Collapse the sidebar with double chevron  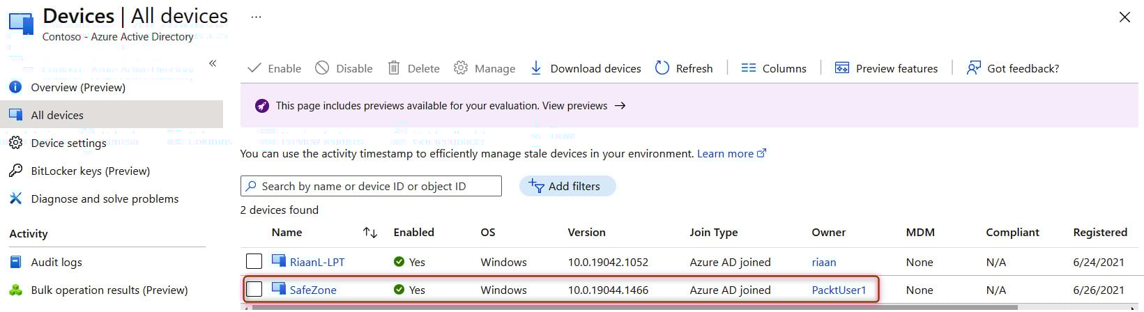click(x=213, y=63)
